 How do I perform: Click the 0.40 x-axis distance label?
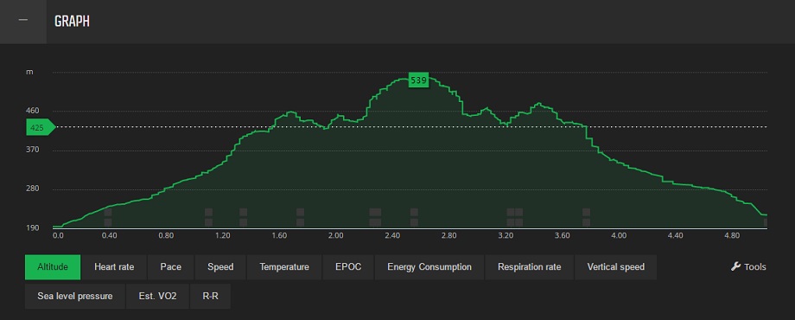click(x=110, y=236)
